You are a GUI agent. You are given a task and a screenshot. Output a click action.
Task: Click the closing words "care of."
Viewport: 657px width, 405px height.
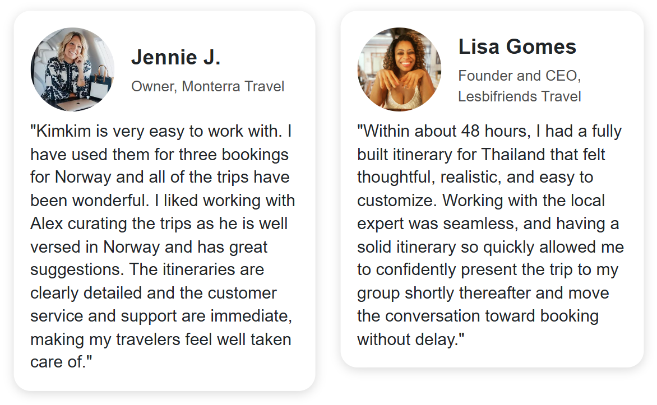point(61,362)
